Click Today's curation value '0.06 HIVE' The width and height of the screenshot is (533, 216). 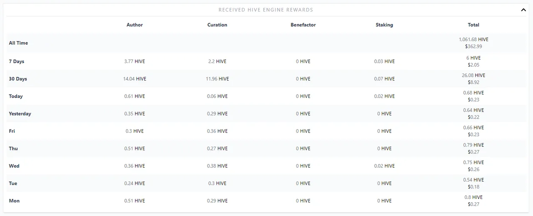tap(217, 96)
